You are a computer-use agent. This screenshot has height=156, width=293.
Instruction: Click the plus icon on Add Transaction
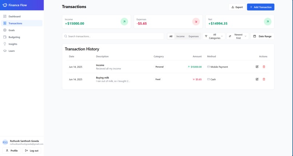tap(251, 7)
